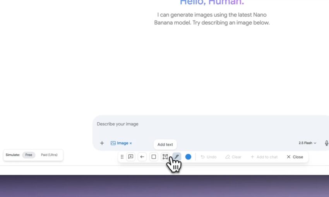329x197 pixels.
Task: Select the Paid (Ultra) simulate option
Action: pyautogui.click(x=49, y=155)
